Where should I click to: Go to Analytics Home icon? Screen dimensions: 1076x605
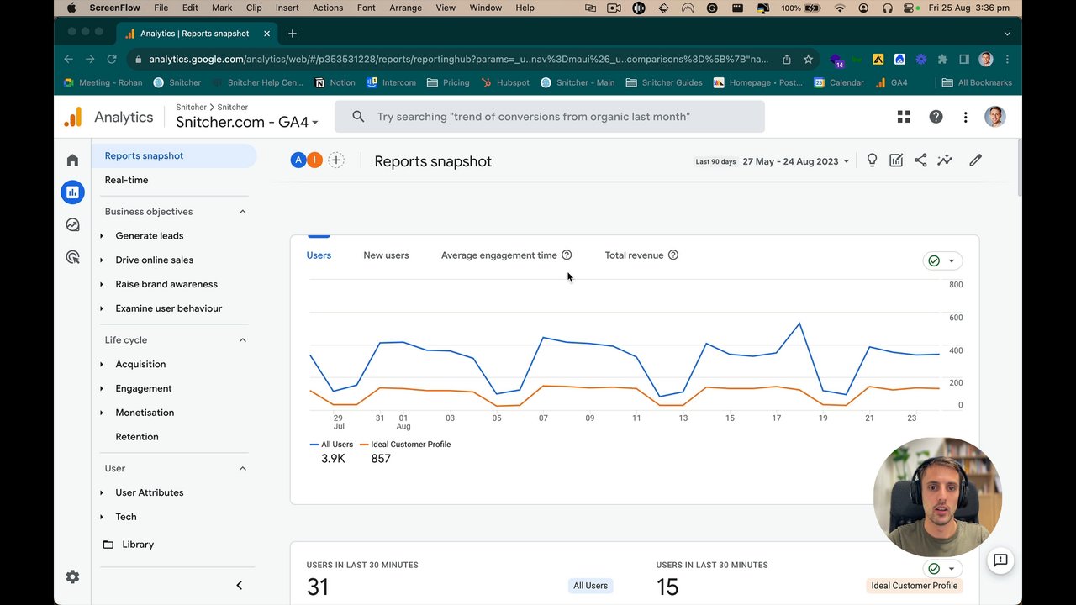tap(72, 160)
